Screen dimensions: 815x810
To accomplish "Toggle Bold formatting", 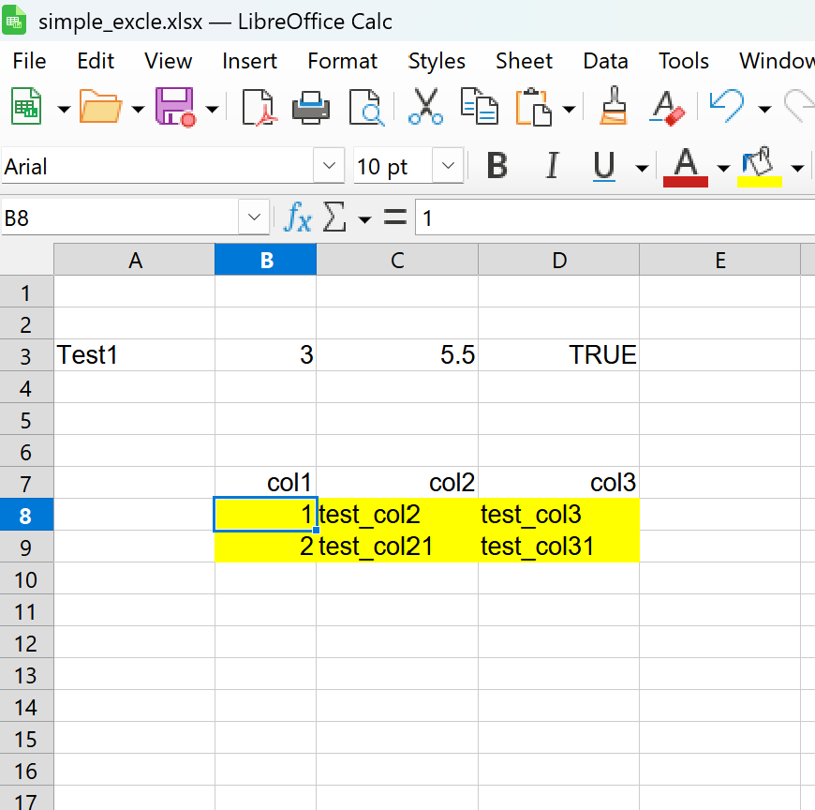I will pyautogui.click(x=496, y=166).
